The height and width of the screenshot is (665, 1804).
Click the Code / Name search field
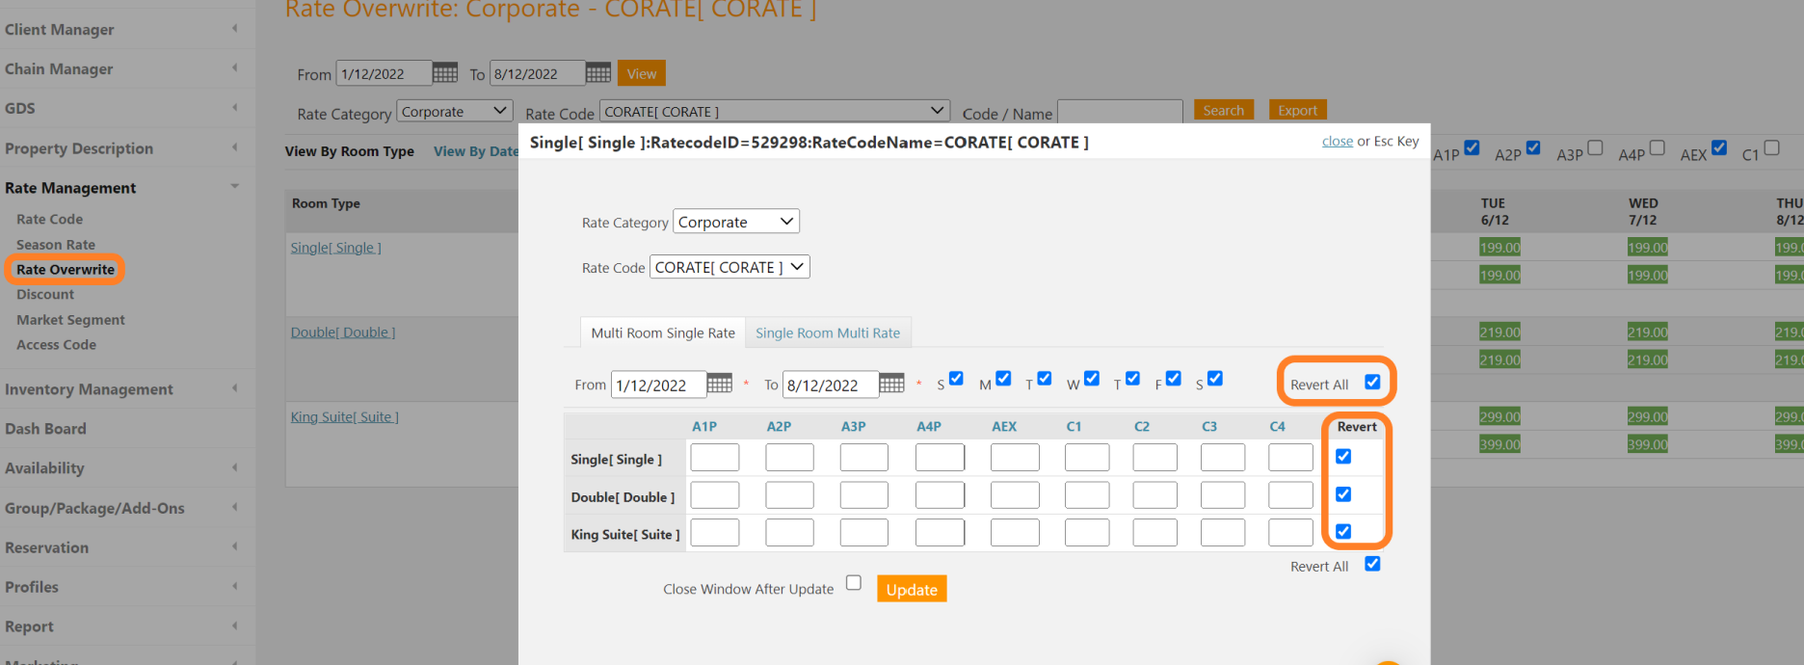(x=1120, y=113)
